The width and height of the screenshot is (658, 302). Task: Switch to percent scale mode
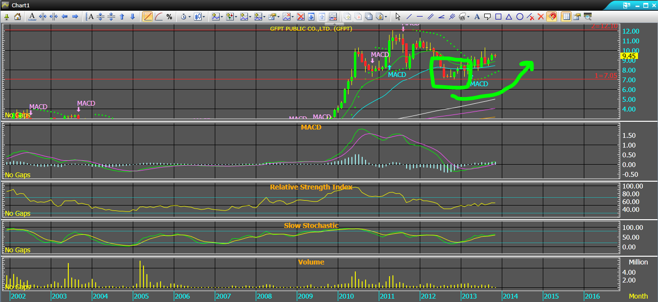click(169, 17)
